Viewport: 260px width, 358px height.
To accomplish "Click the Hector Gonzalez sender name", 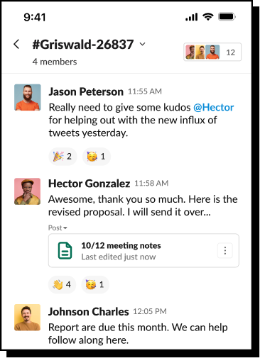I will 89,184.
